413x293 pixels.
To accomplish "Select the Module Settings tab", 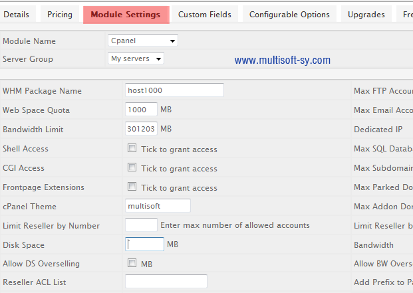I will [126, 15].
